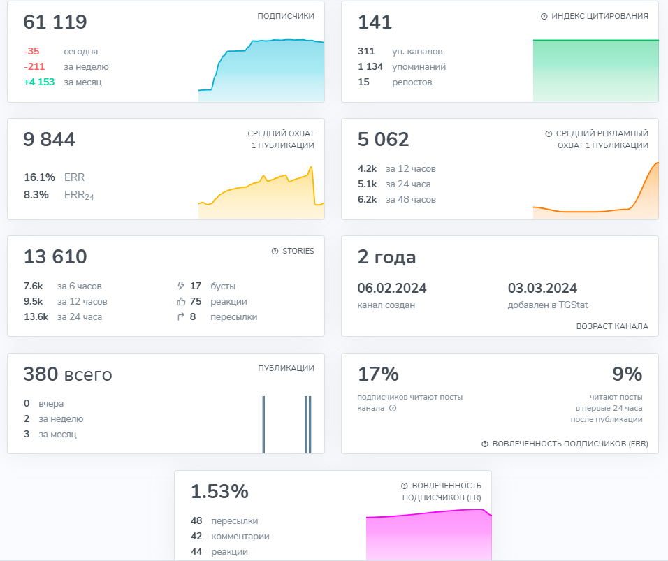This screenshot has height=561, width=668.
Task: Click the pink engagement rate chart
Action: coord(428,534)
